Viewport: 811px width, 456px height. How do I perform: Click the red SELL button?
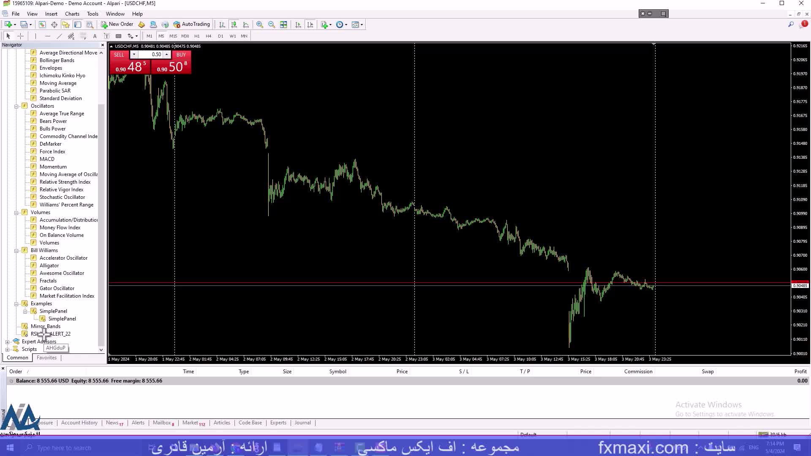pyautogui.click(x=119, y=54)
